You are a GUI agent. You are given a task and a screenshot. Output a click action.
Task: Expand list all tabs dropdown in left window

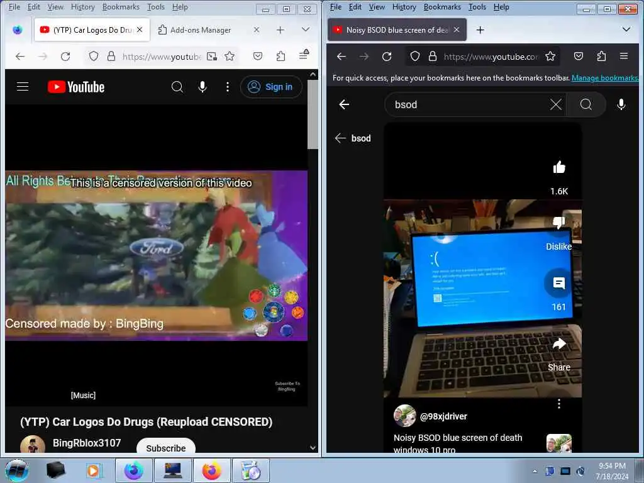tap(305, 30)
